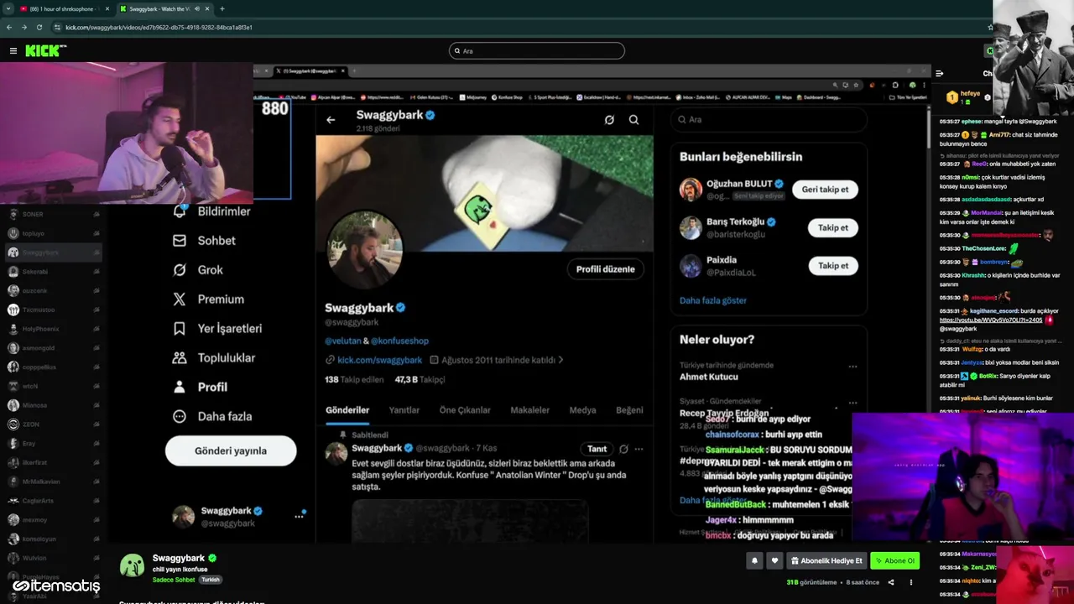Select the Gönderiler tab
This screenshot has width=1074, height=604.
coord(347,410)
